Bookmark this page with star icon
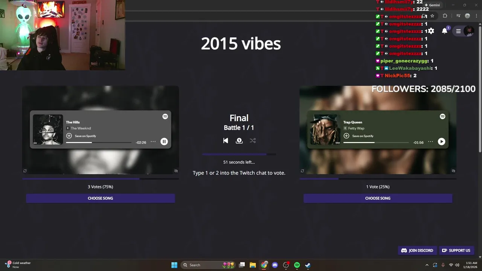 click(432, 16)
